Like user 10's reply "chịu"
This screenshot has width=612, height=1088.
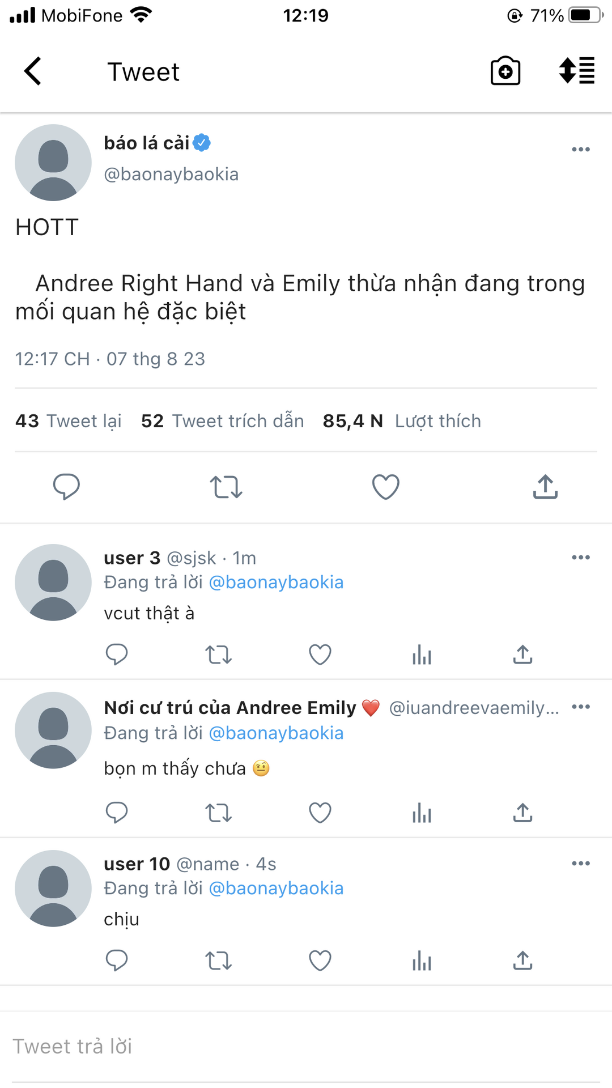pos(320,960)
